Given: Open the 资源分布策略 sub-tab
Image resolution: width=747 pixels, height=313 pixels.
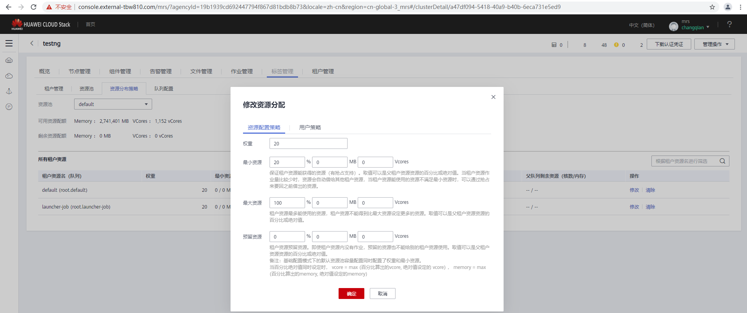Looking at the screenshot, I should pyautogui.click(x=124, y=89).
